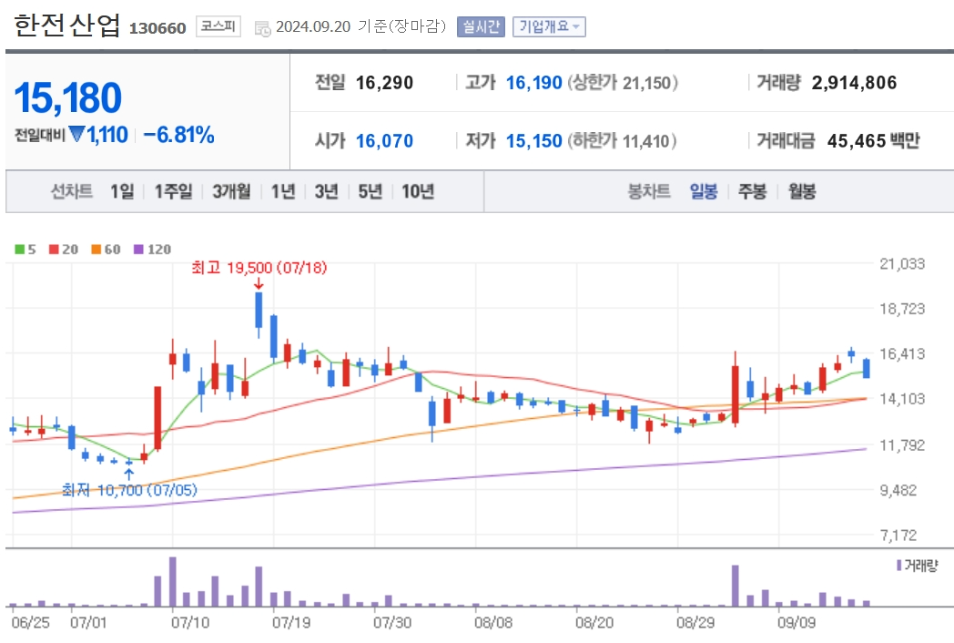Click the -6.81% change rate
The width and height of the screenshot is (954, 643).
tap(178, 135)
